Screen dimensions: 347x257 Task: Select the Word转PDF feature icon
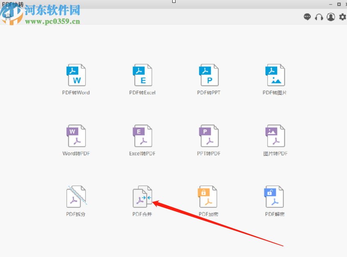76,135
